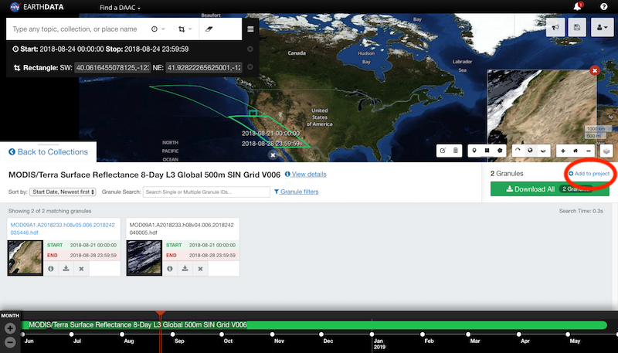
Task: View info for h08v04 granule
Action: tap(170, 269)
